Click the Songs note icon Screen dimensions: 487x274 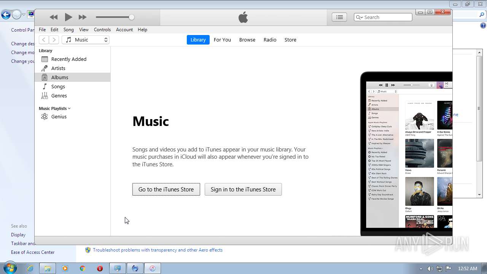45,86
